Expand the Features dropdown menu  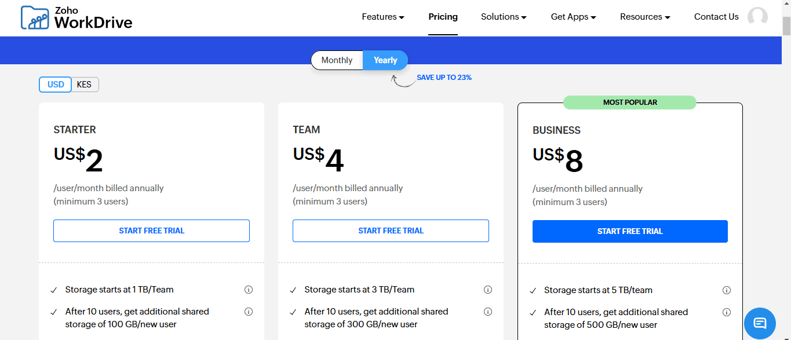[x=383, y=17]
